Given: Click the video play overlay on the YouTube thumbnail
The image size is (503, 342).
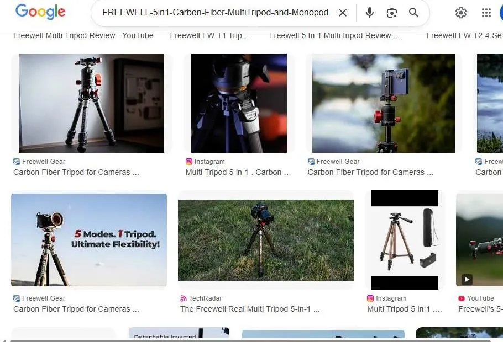Looking at the screenshot, I should tap(467, 280).
